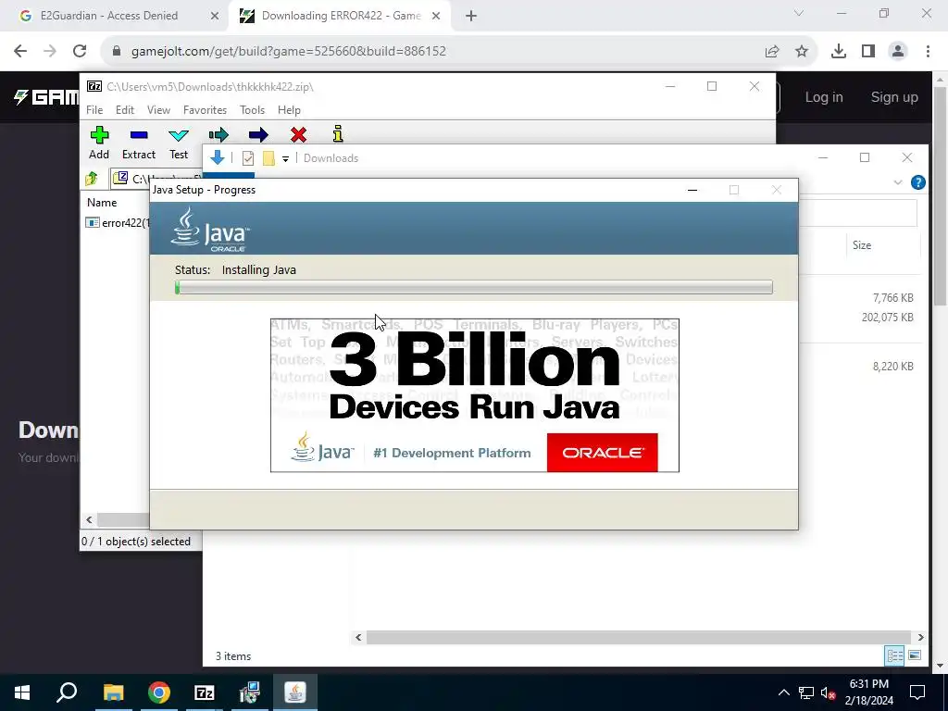
Task: Toggle the Chrome side panel icon
Action: 868,52
